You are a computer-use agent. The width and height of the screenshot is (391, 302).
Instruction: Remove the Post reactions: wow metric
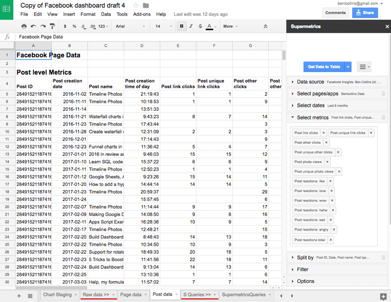[332, 200]
